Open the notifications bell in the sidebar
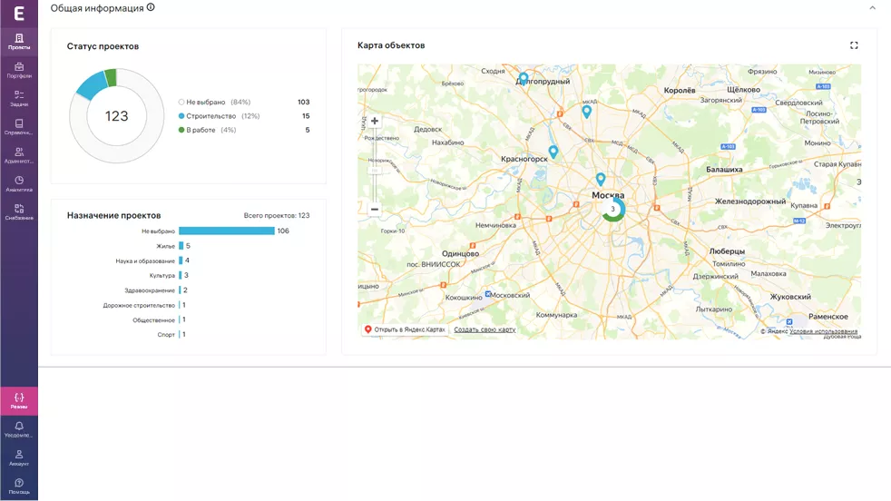This screenshot has height=501, width=891. click(19, 428)
